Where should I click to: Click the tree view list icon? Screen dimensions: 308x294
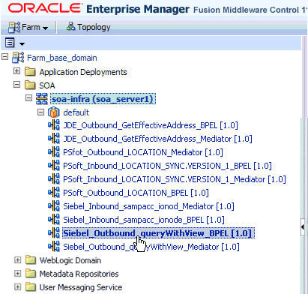coord(10,43)
